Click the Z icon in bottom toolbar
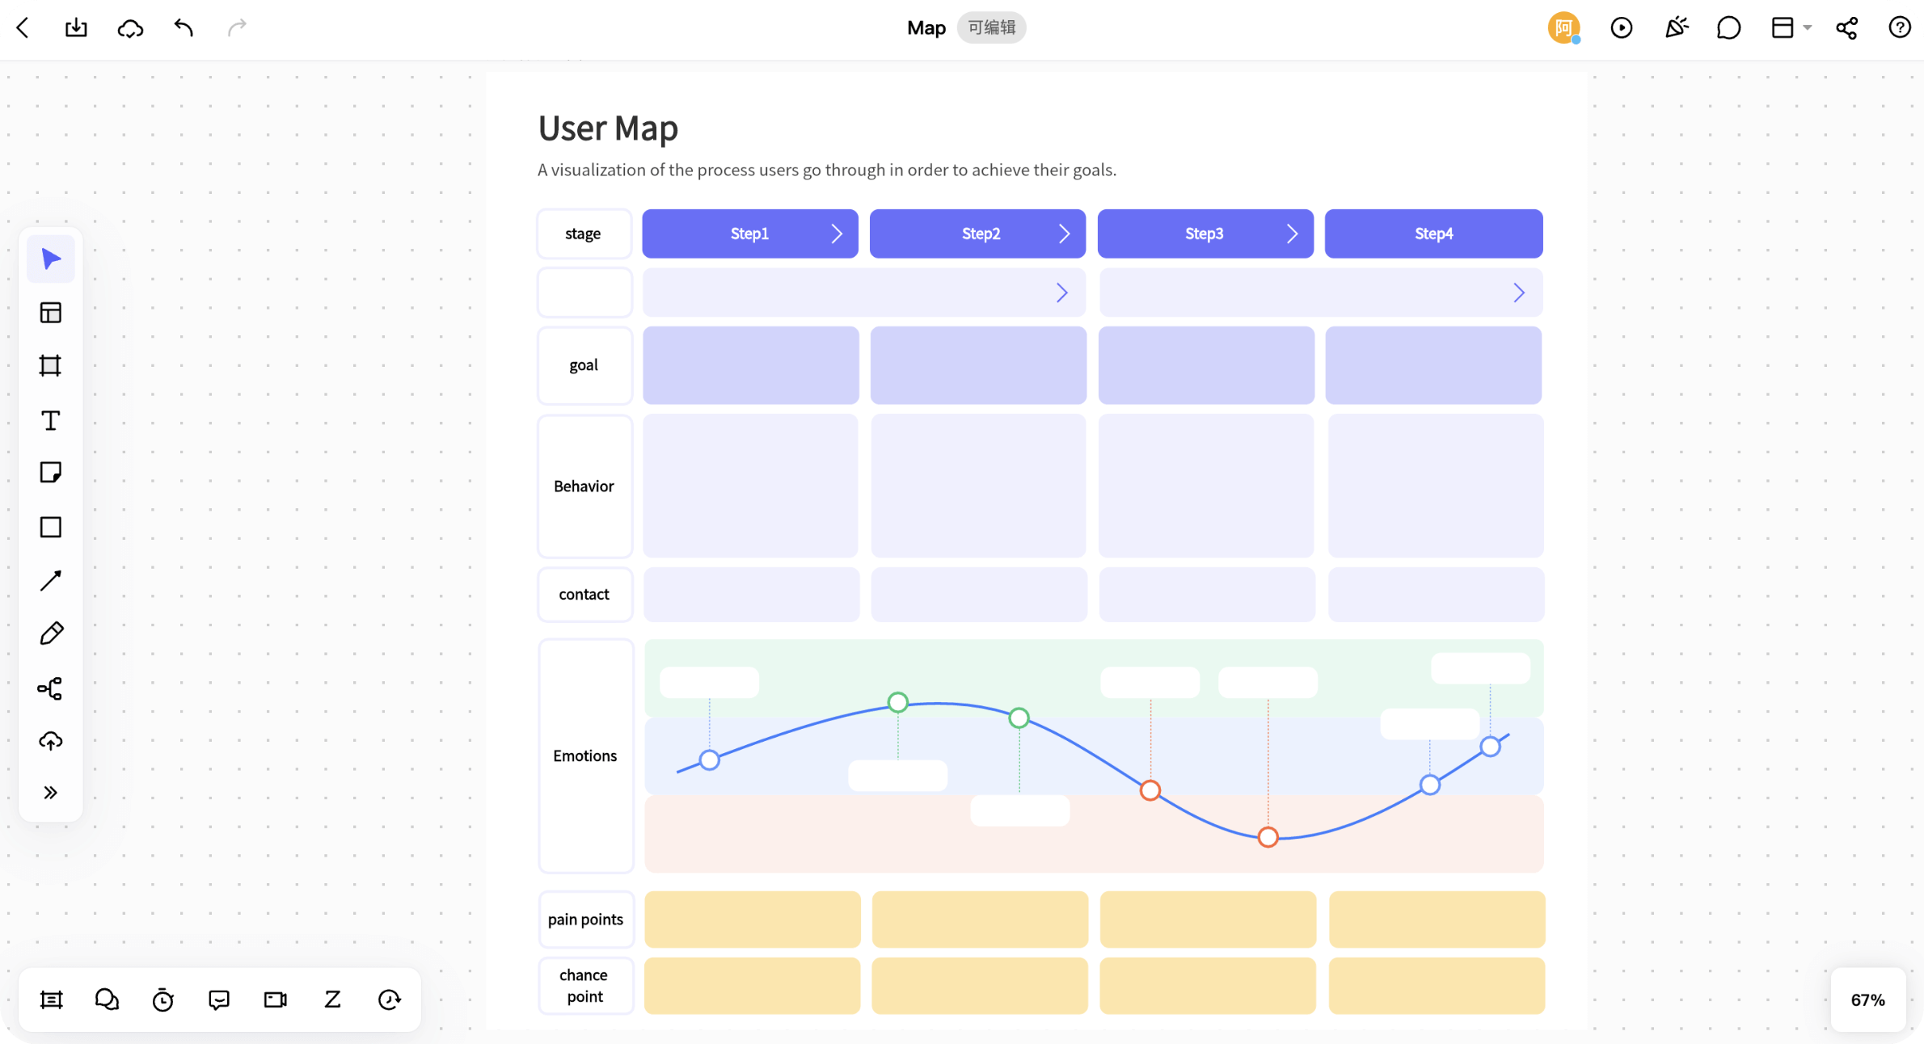 point(332,1000)
